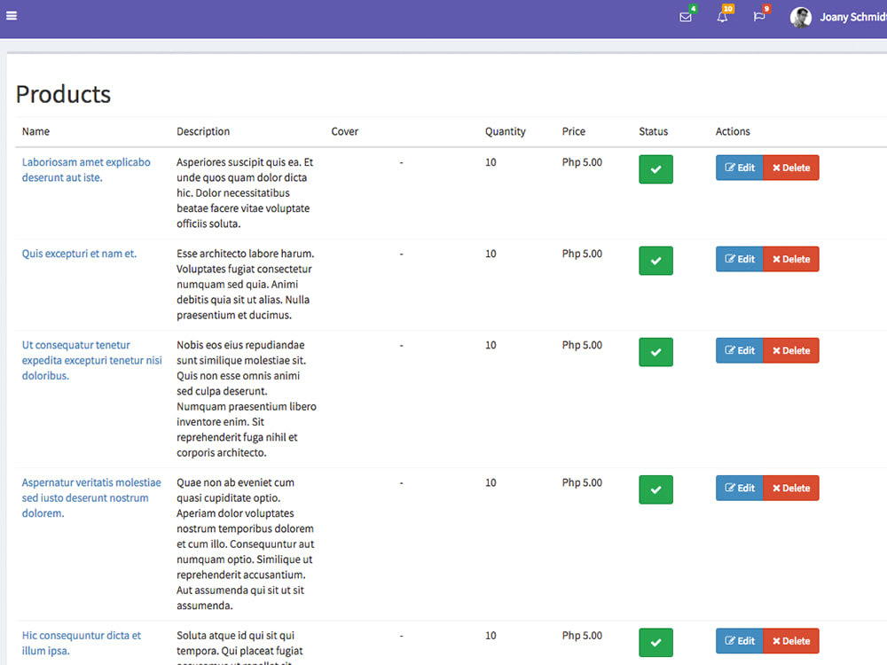The height and width of the screenshot is (665, 887).
Task: Toggle Aspernatur veritatis product status
Action: point(655,489)
